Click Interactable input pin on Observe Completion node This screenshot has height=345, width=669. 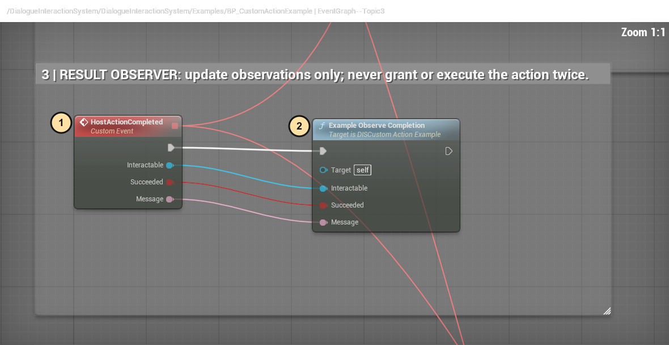pos(323,188)
